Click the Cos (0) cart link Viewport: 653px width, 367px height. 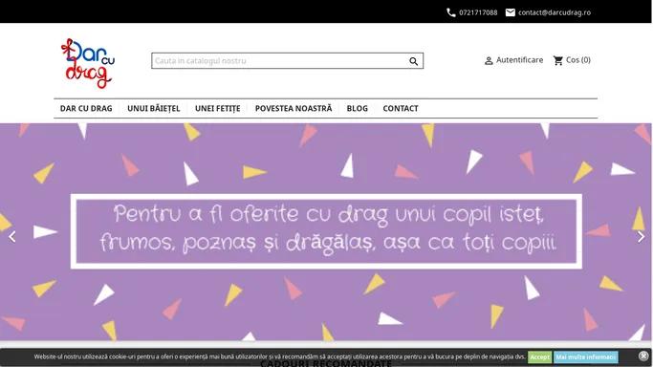578,60
